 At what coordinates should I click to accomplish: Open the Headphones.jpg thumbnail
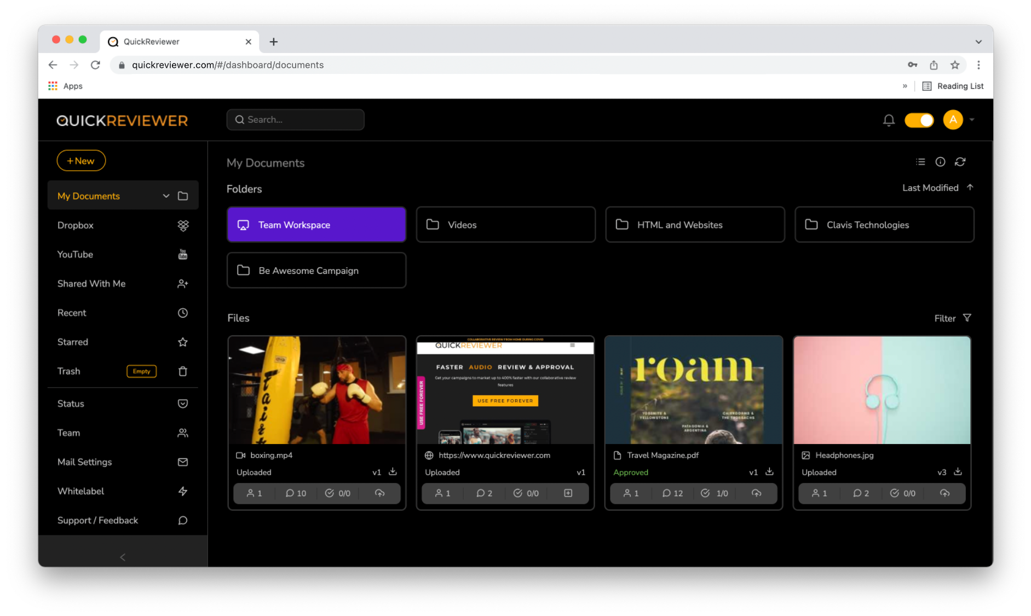(882, 390)
